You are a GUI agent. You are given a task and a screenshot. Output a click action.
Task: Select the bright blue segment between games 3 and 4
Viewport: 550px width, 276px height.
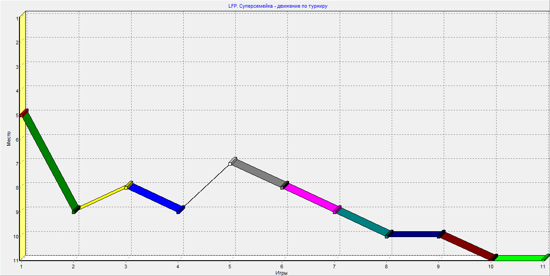point(156,196)
